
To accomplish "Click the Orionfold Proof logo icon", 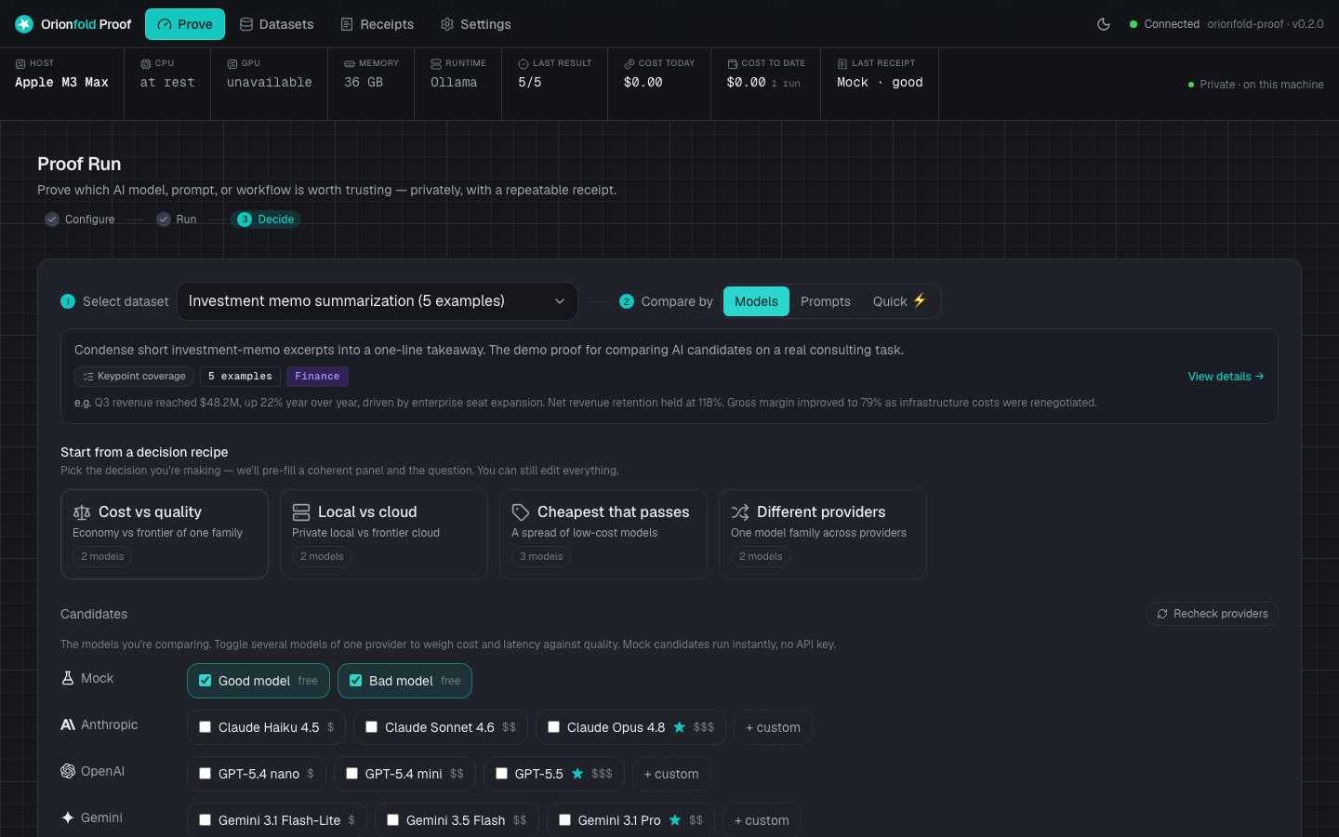I will pos(24,24).
